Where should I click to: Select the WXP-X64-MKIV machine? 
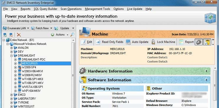coord(31,91)
